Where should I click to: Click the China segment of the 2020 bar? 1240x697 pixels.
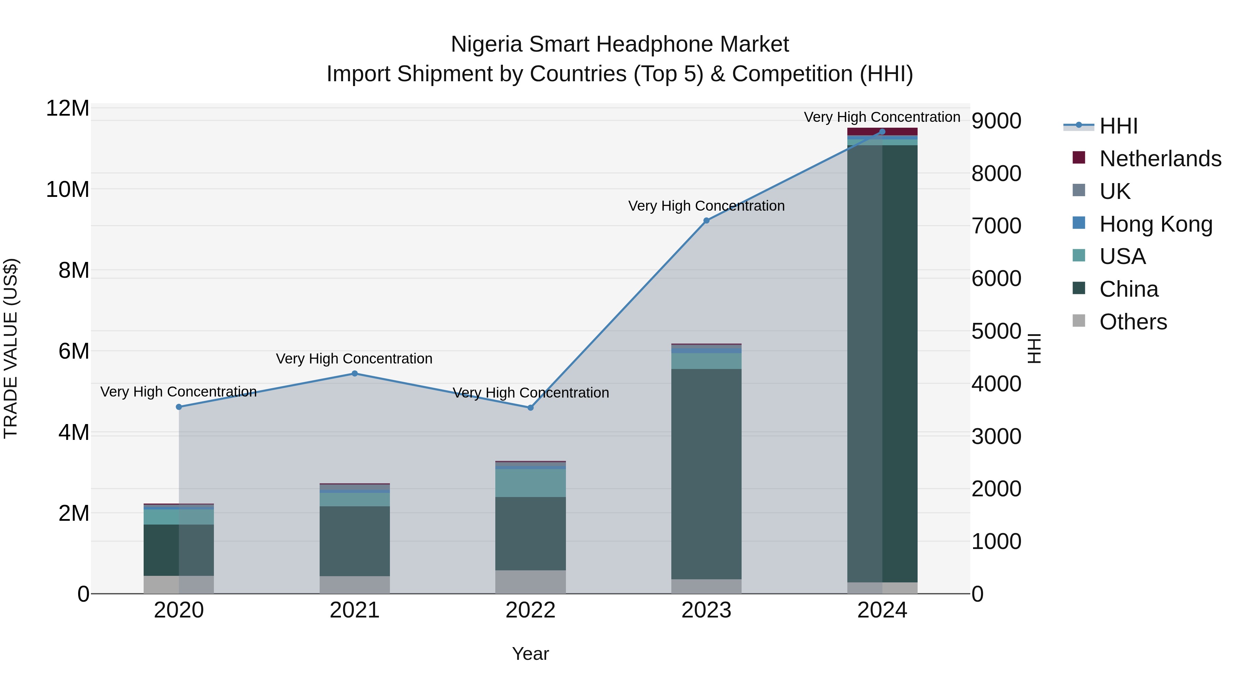pyautogui.click(x=179, y=550)
